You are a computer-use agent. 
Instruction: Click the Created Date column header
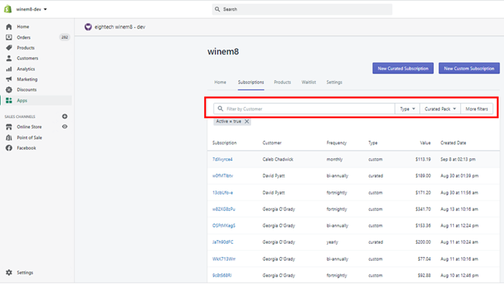click(453, 143)
